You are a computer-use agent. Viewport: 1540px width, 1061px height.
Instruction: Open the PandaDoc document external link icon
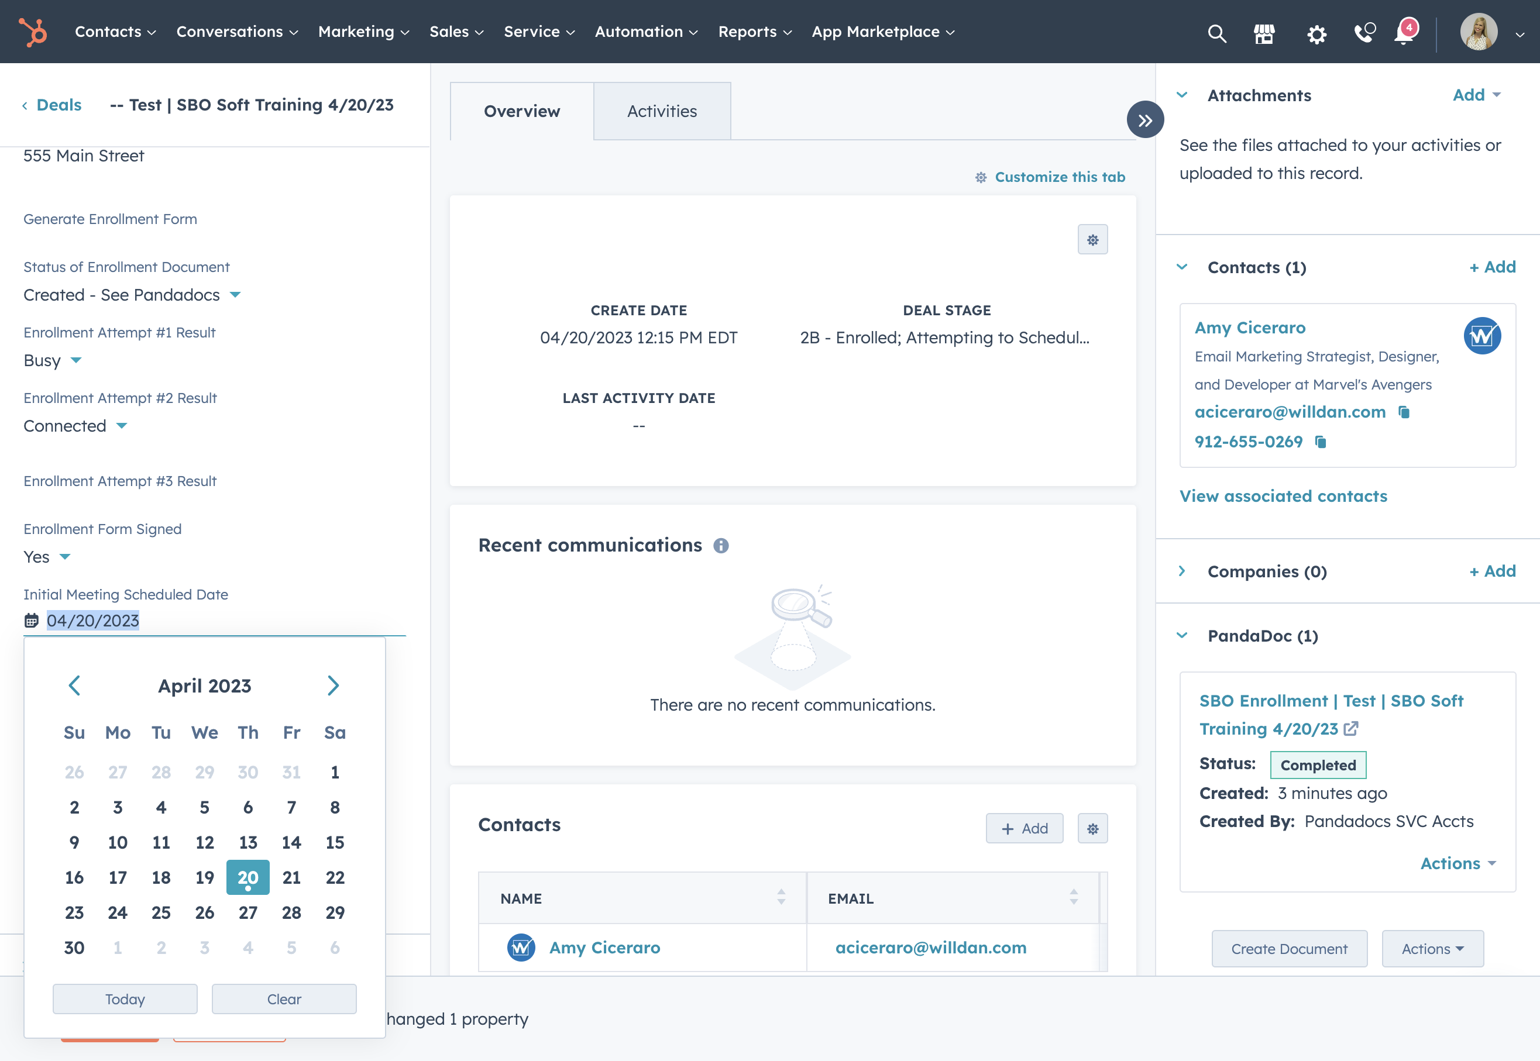[1350, 729]
